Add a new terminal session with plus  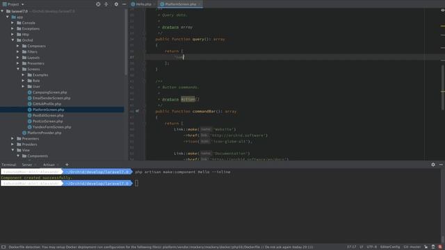coord(67,165)
